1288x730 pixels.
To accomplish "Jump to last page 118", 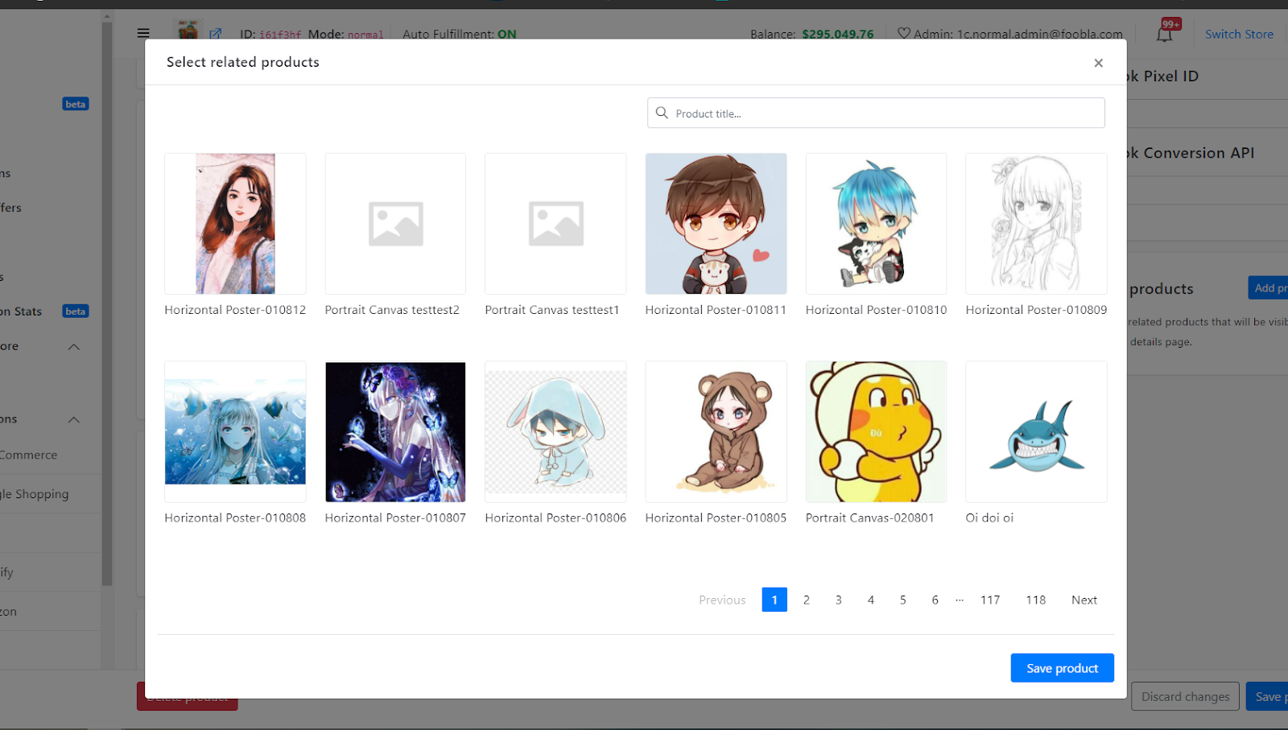I will (x=1036, y=600).
